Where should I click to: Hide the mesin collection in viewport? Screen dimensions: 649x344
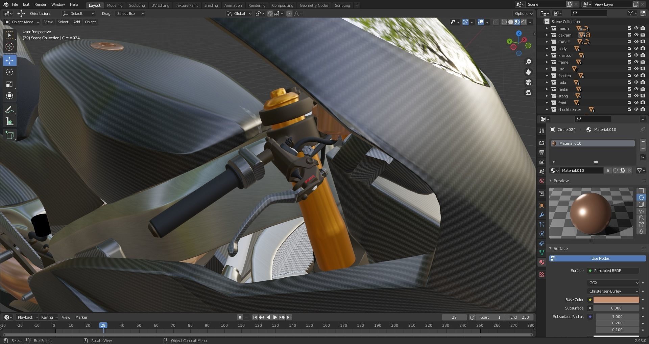tap(636, 28)
